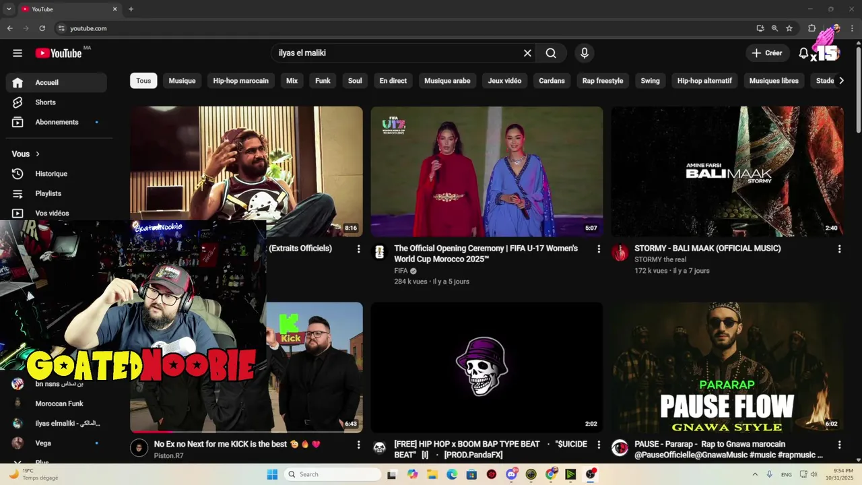Click the install app icon in address bar
This screenshot has width=862, height=485.
[x=760, y=28]
